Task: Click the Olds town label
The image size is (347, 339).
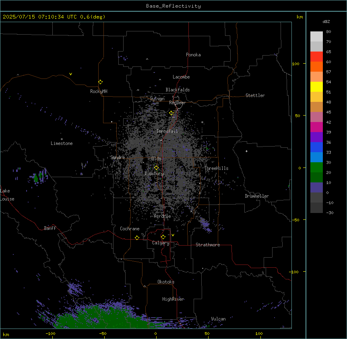Action: [x=156, y=159]
